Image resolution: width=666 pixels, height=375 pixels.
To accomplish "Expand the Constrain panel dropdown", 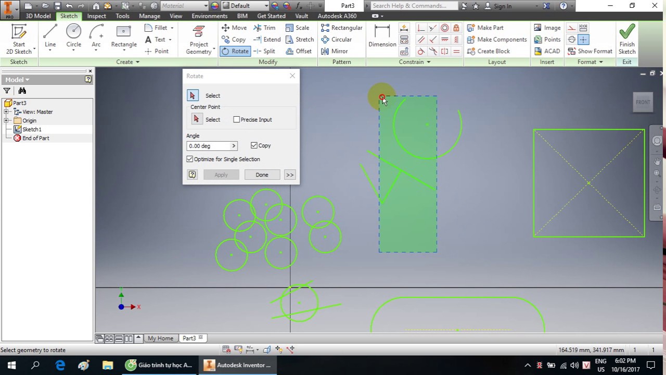I will [x=415, y=62].
